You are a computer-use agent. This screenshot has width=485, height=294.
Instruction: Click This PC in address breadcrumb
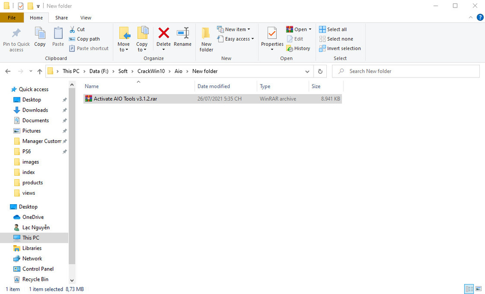coord(71,71)
